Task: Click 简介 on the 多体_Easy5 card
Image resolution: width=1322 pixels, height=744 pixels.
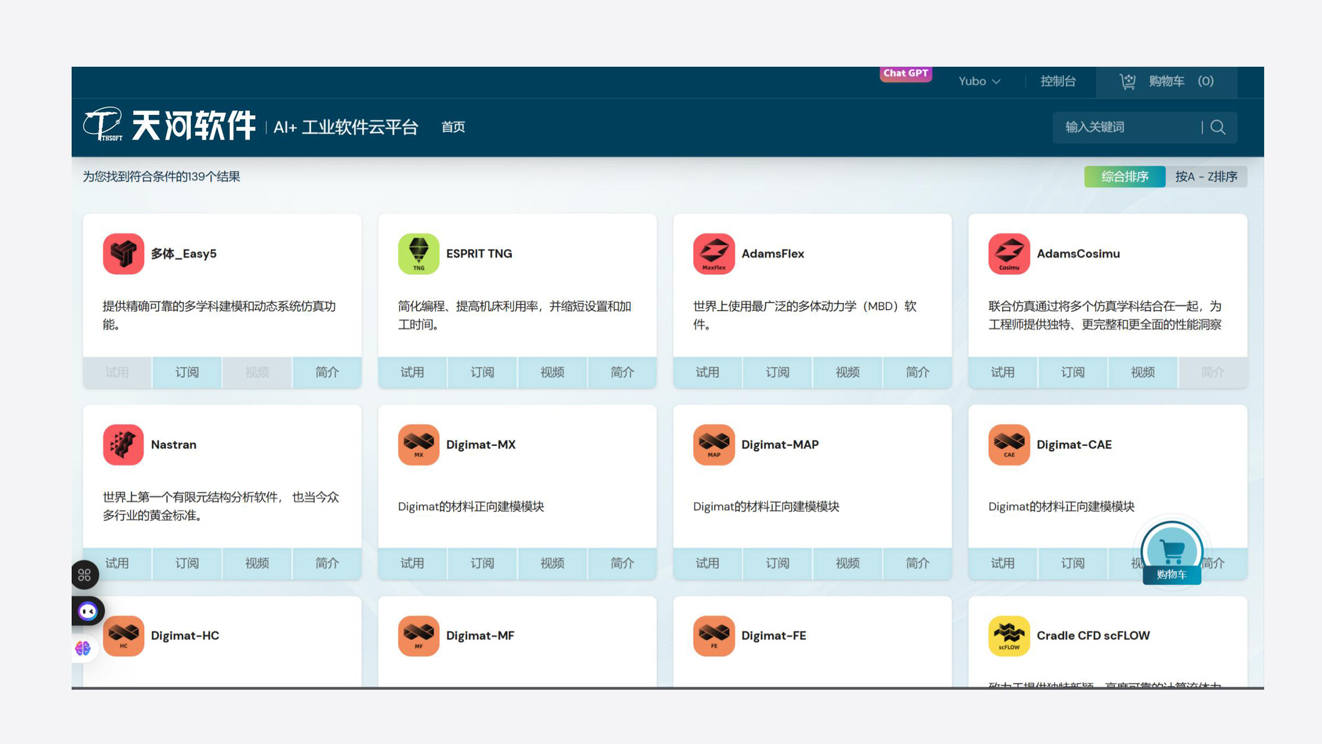Action: [x=327, y=372]
